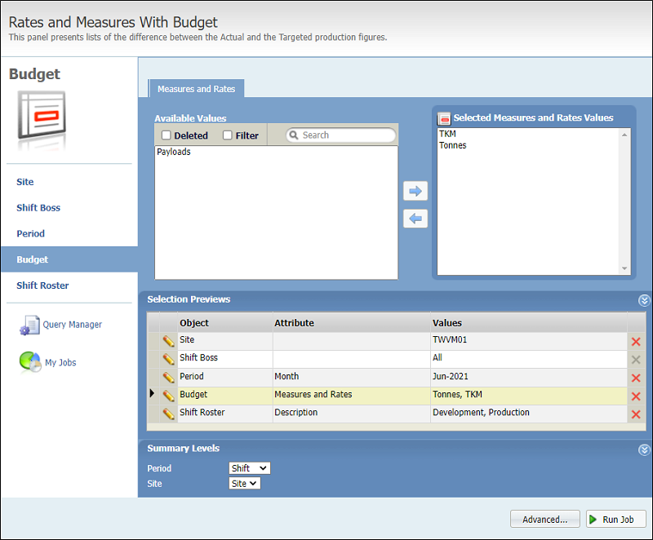Edit the Budget row with the pencil icon
Screen dimensions: 653x540
169,396
